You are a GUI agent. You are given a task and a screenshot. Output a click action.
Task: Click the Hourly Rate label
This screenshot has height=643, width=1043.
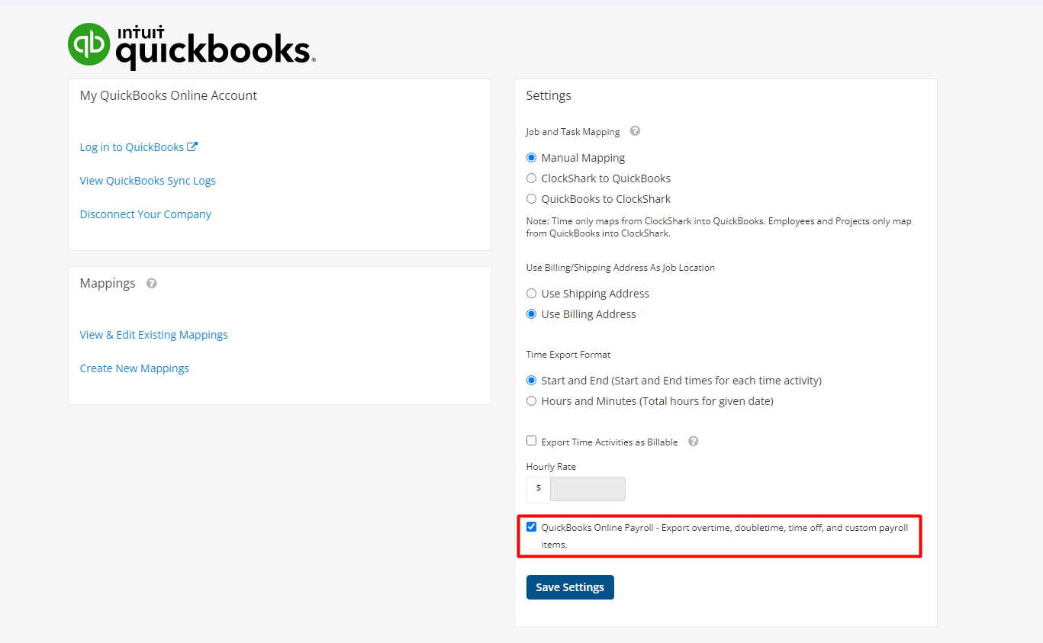coord(551,467)
